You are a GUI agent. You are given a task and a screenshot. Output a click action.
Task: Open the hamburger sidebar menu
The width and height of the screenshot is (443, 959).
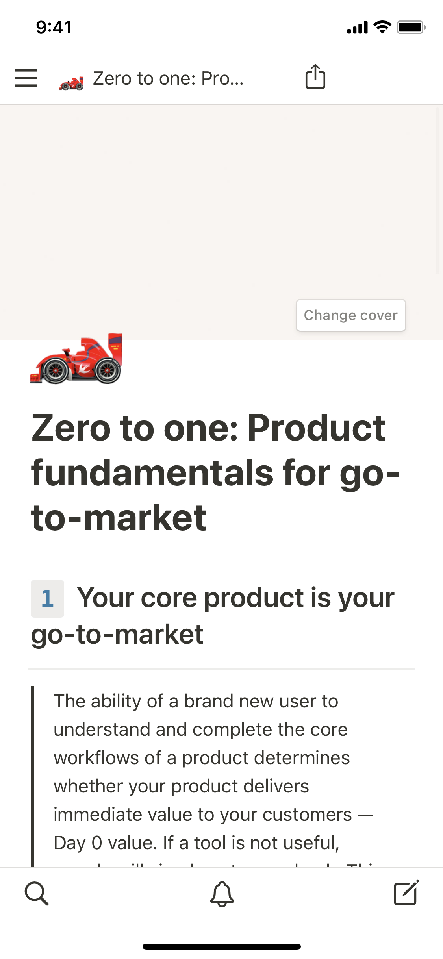click(x=26, y=78)
